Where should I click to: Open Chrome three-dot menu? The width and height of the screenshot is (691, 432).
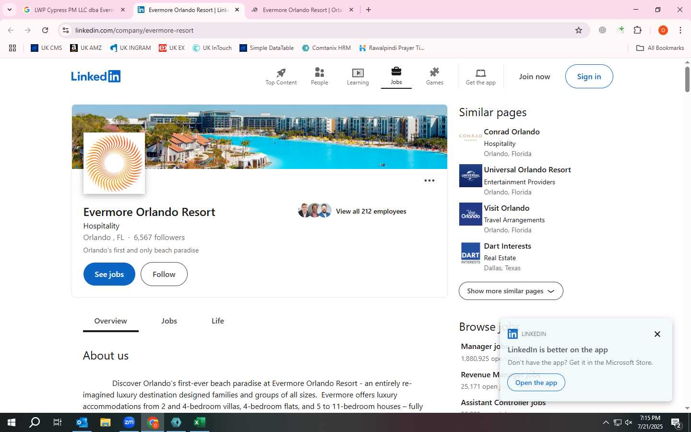tap(680, 30)
